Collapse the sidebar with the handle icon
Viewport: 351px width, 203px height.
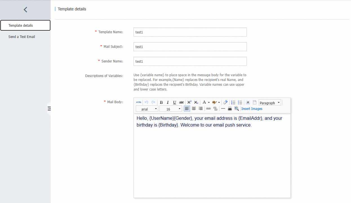coord(49,108)
